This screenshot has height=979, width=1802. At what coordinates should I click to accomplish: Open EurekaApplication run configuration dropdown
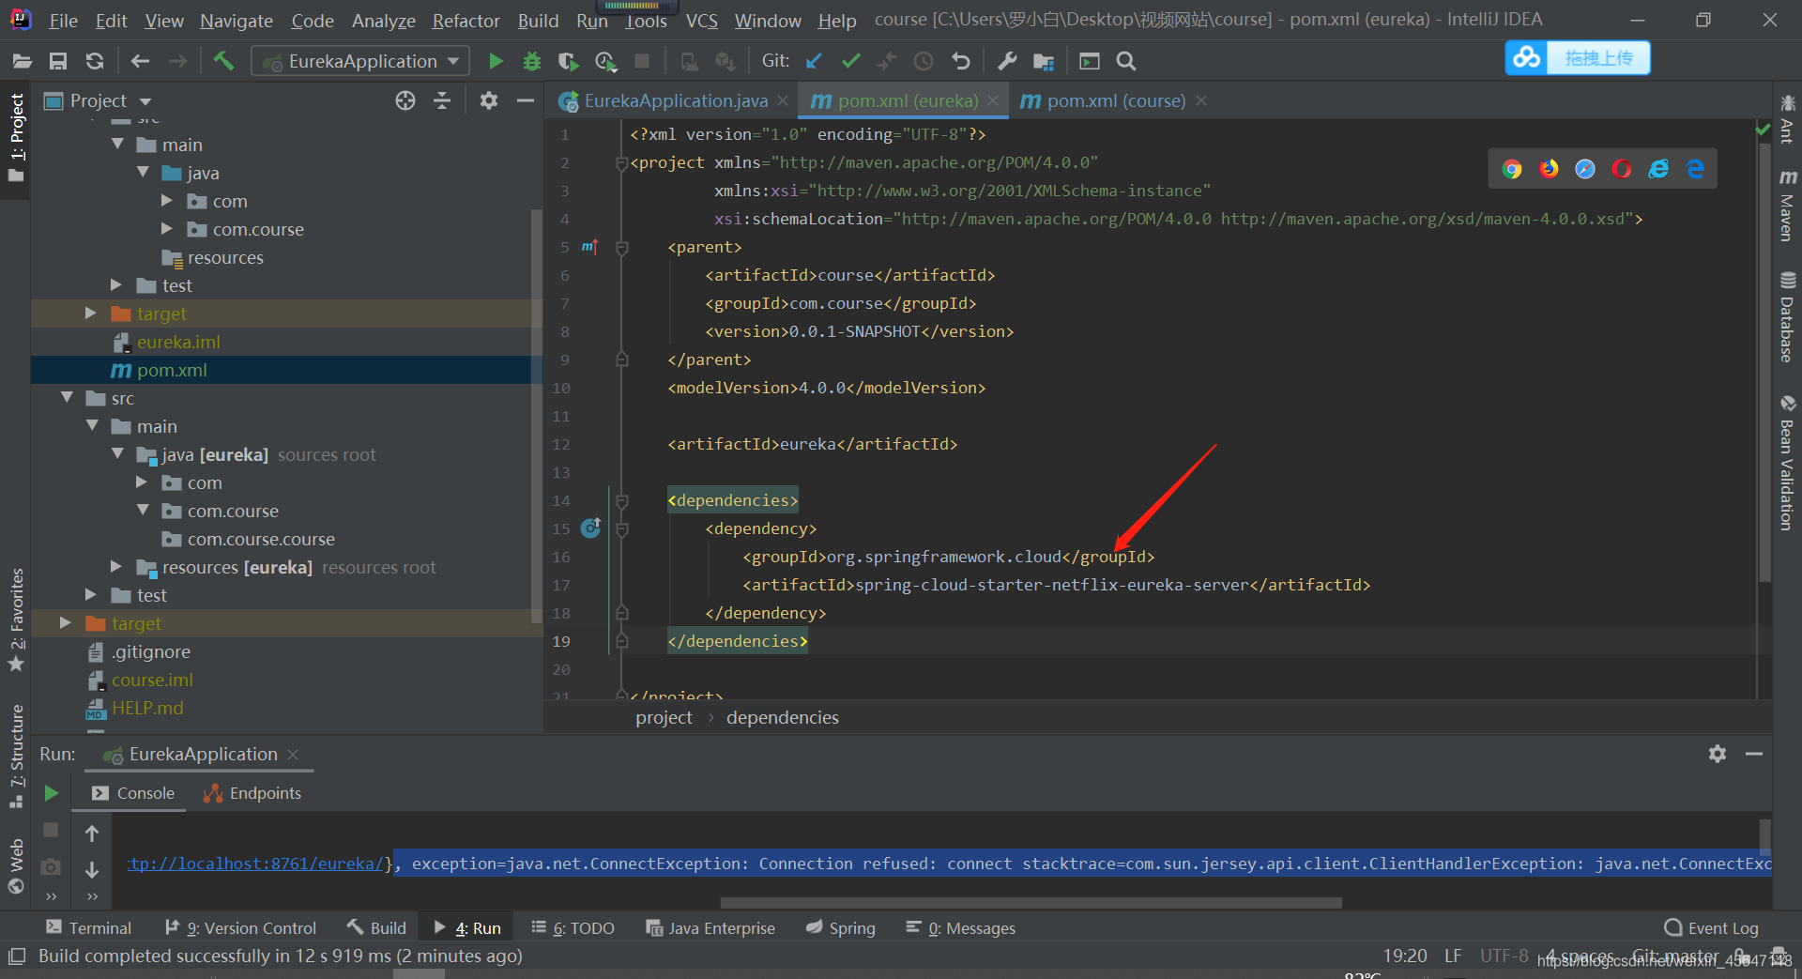(x=361, y=61)
